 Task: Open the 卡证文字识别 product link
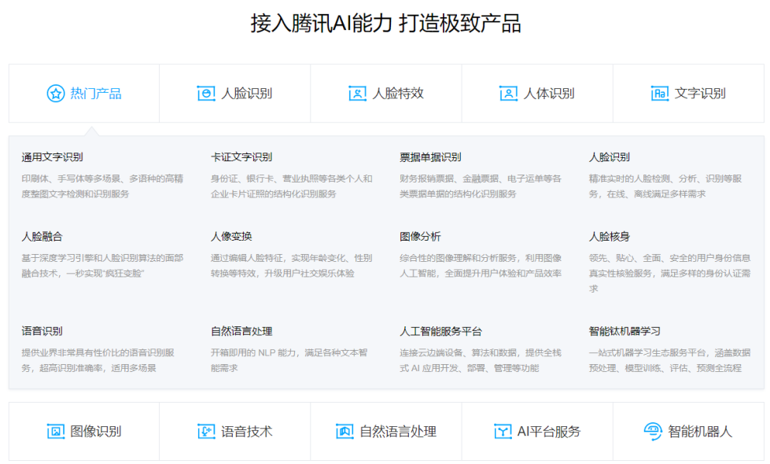(x=241, y=157)
